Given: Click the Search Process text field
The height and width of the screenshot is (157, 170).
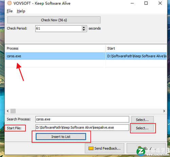Looking at the screenshot, I should click(82, 119).
